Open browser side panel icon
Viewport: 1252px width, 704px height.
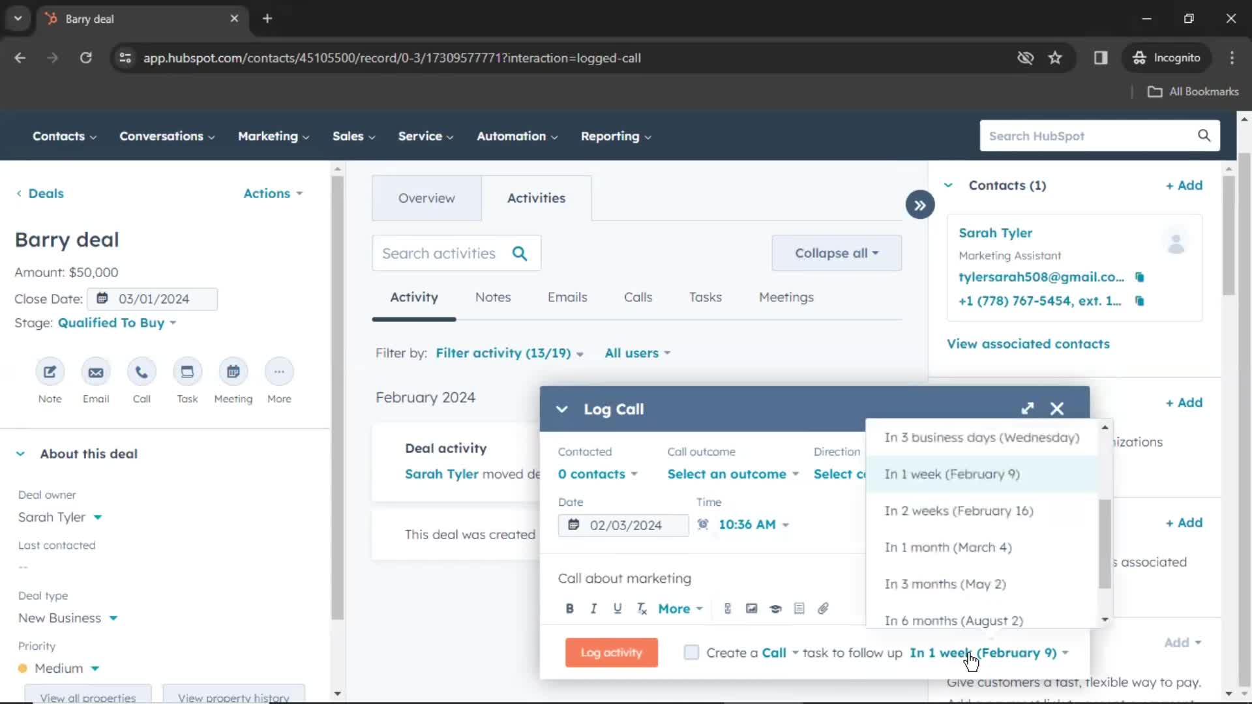pyautogui.click(x=1101, y=57)
